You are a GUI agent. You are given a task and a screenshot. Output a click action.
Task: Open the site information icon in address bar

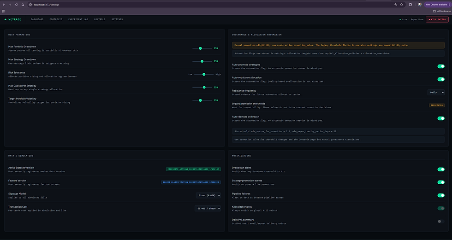[30, 5]
